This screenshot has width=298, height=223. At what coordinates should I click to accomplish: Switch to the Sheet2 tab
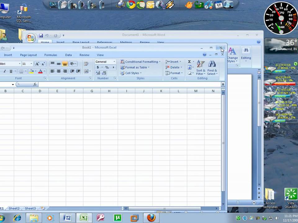[x=14, y=208]
